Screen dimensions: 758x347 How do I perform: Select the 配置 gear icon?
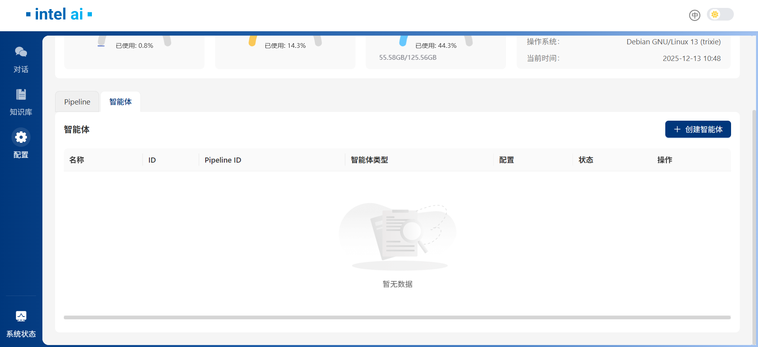[x=21, y=137]
